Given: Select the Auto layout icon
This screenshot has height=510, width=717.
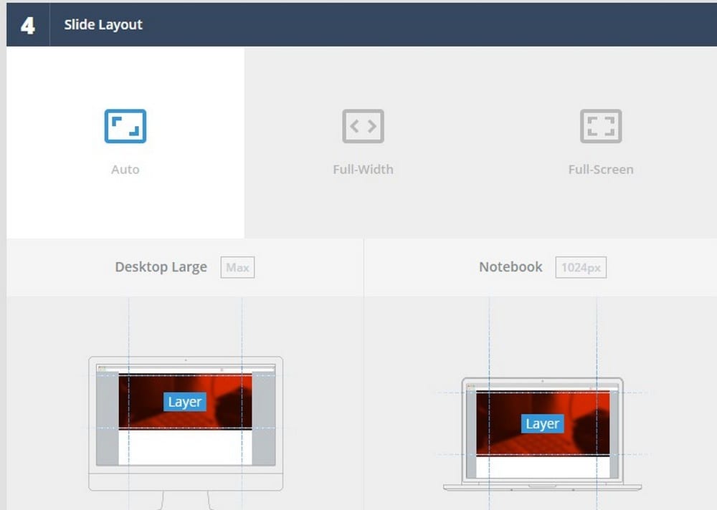Looking at the screenshot, I should (x=125, y=126).
